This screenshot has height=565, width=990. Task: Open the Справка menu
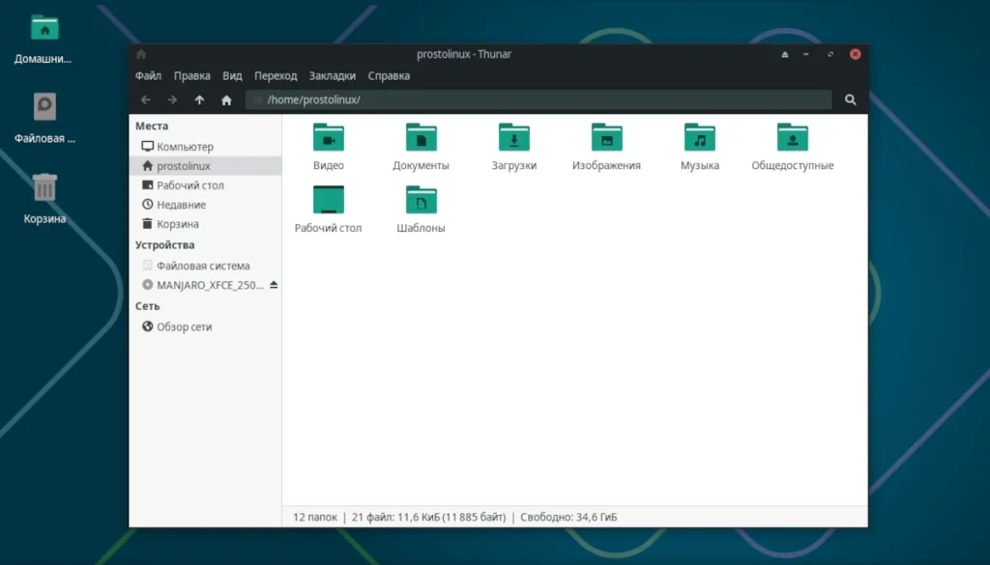coord(389,75)
